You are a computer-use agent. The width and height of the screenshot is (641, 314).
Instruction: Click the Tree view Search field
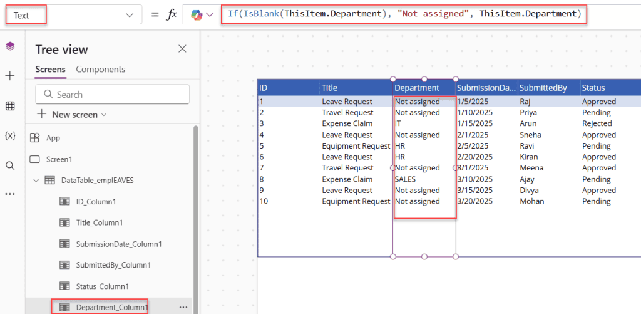click(113, 94)
